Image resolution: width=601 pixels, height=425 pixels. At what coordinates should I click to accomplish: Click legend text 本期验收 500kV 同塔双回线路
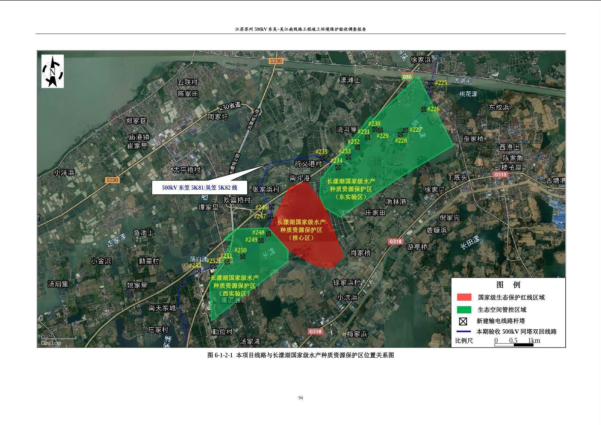click(x=516, y=331)
